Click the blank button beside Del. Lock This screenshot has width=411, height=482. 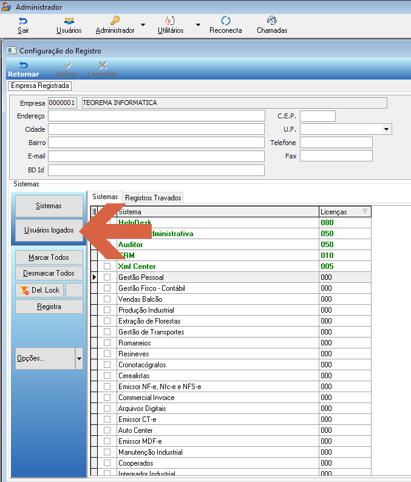click(74, 290)
